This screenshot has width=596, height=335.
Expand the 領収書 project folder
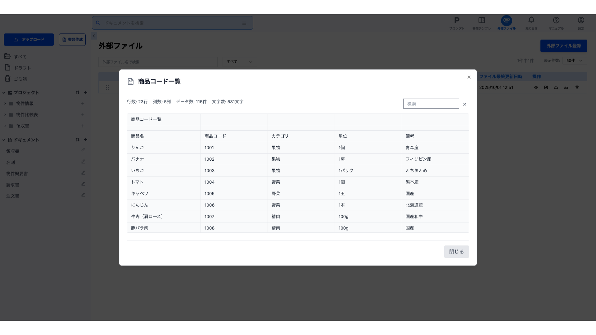pyautogui.click(x=5, y=126)
